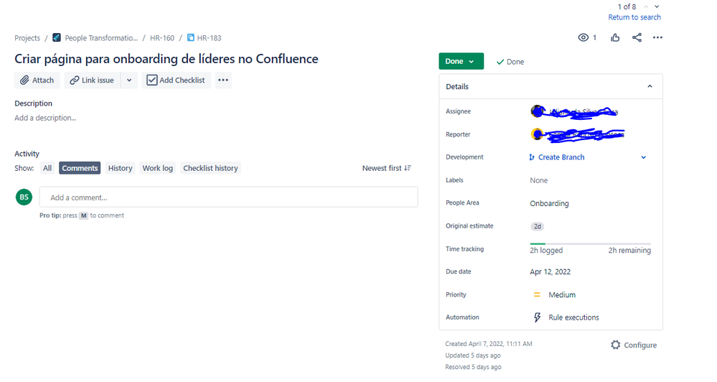This screenshot has height=382, width=717.
Task: Open the Work log tab
Action: pos(157,168)
